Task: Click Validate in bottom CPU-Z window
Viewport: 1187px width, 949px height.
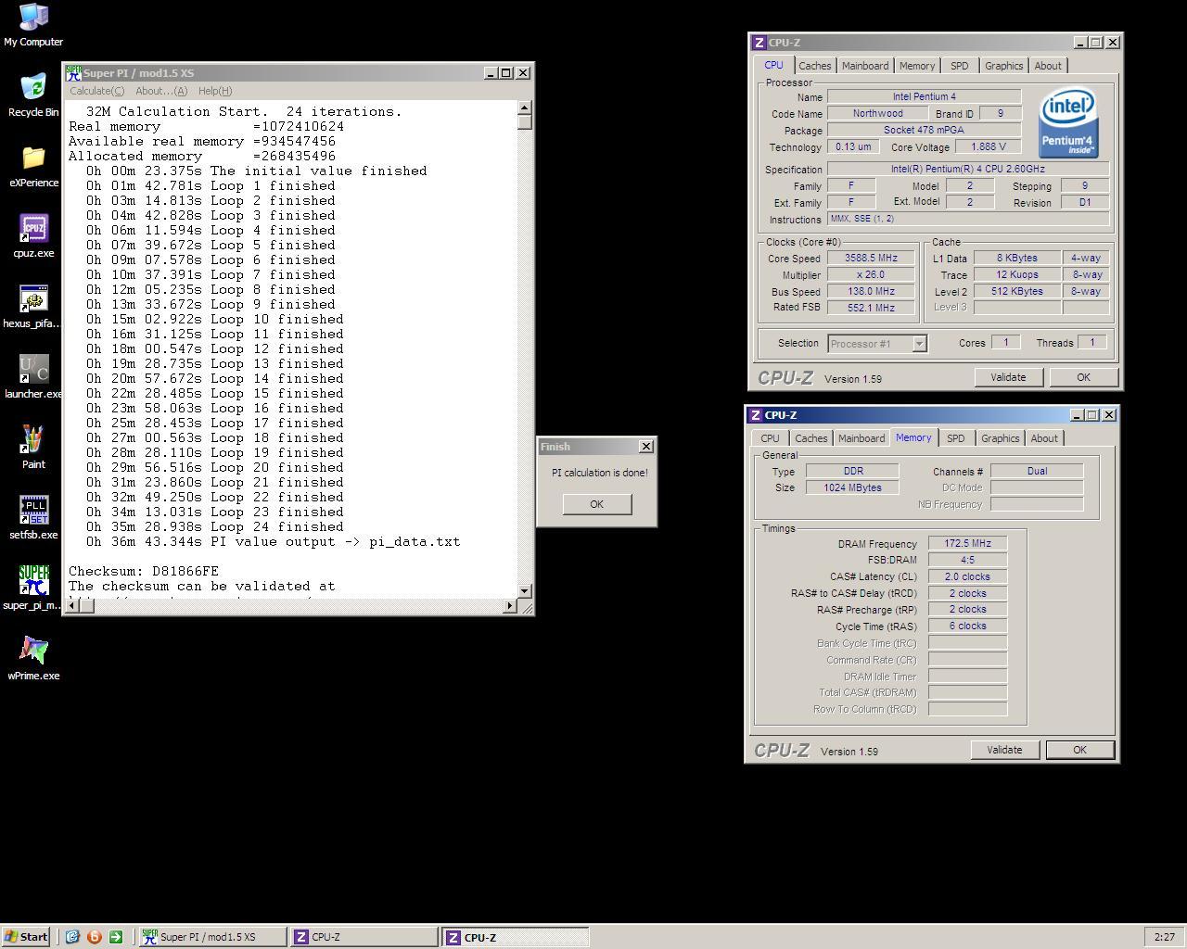Action: [1004, 750]
